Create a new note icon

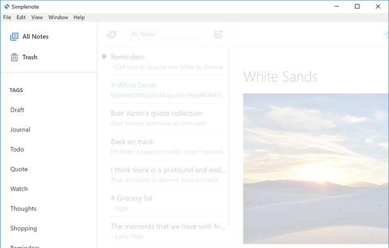(218, 34)
